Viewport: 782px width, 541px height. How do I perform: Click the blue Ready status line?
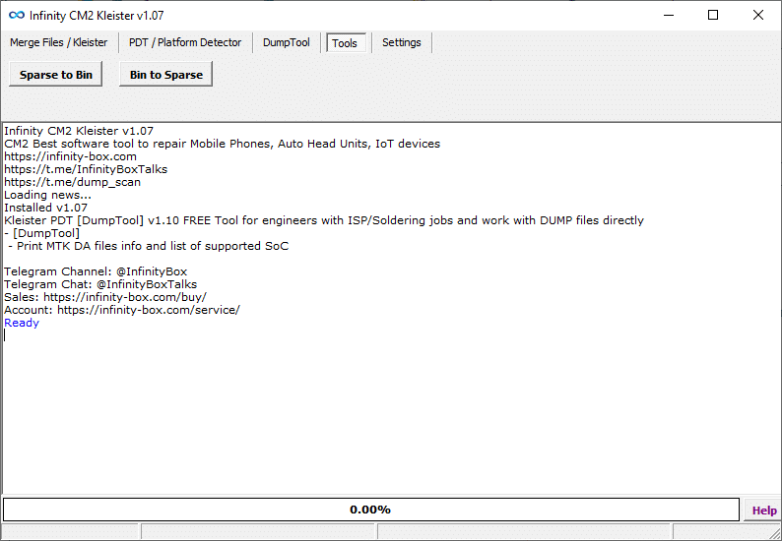[22, 323]
